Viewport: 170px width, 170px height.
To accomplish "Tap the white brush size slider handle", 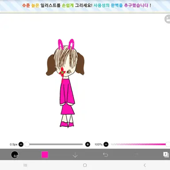I will 27,144.
